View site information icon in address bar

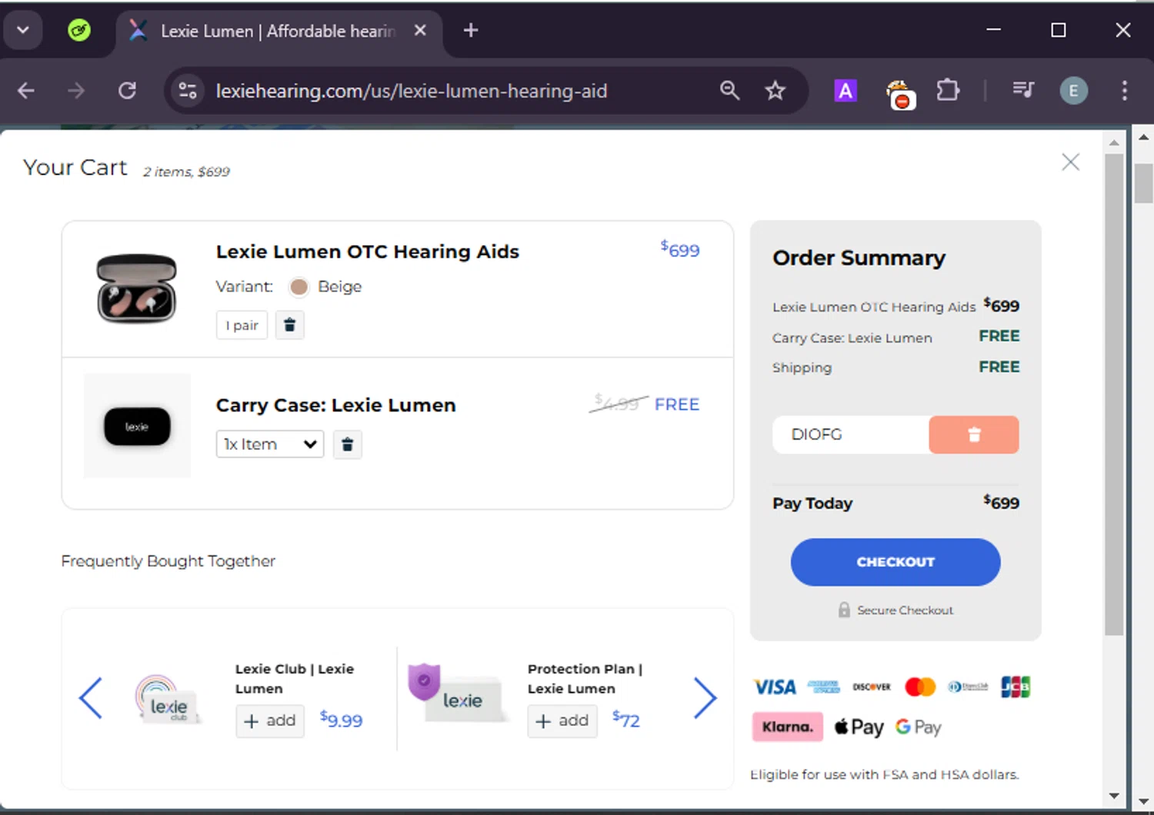pyautogui.click(x=188, y=91)
